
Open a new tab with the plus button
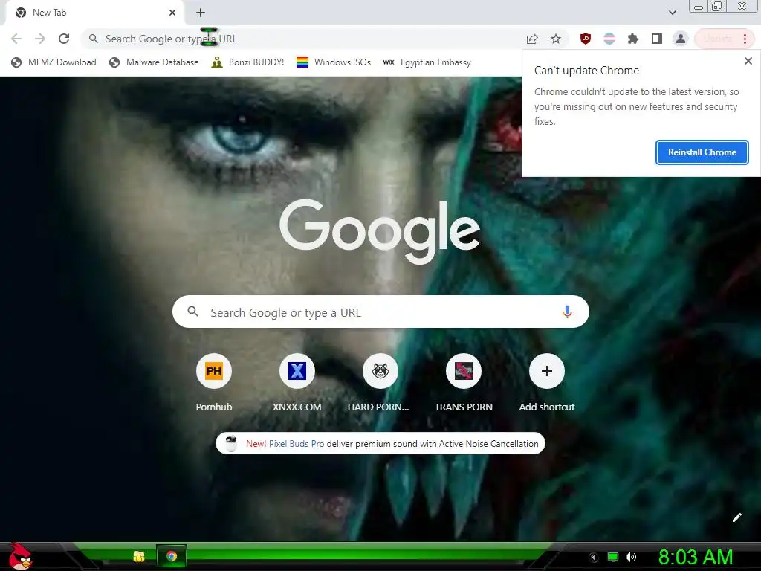[201, 13]
